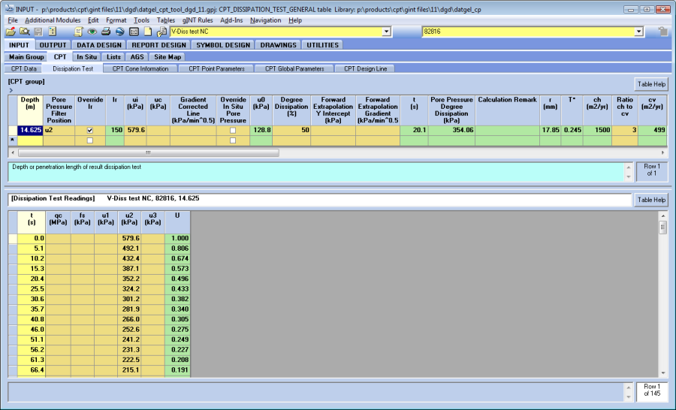The height and width of the screenshot is (410, 676).
Task: Click the calculator grid icon in toolbar
Action: coord(134,32)
